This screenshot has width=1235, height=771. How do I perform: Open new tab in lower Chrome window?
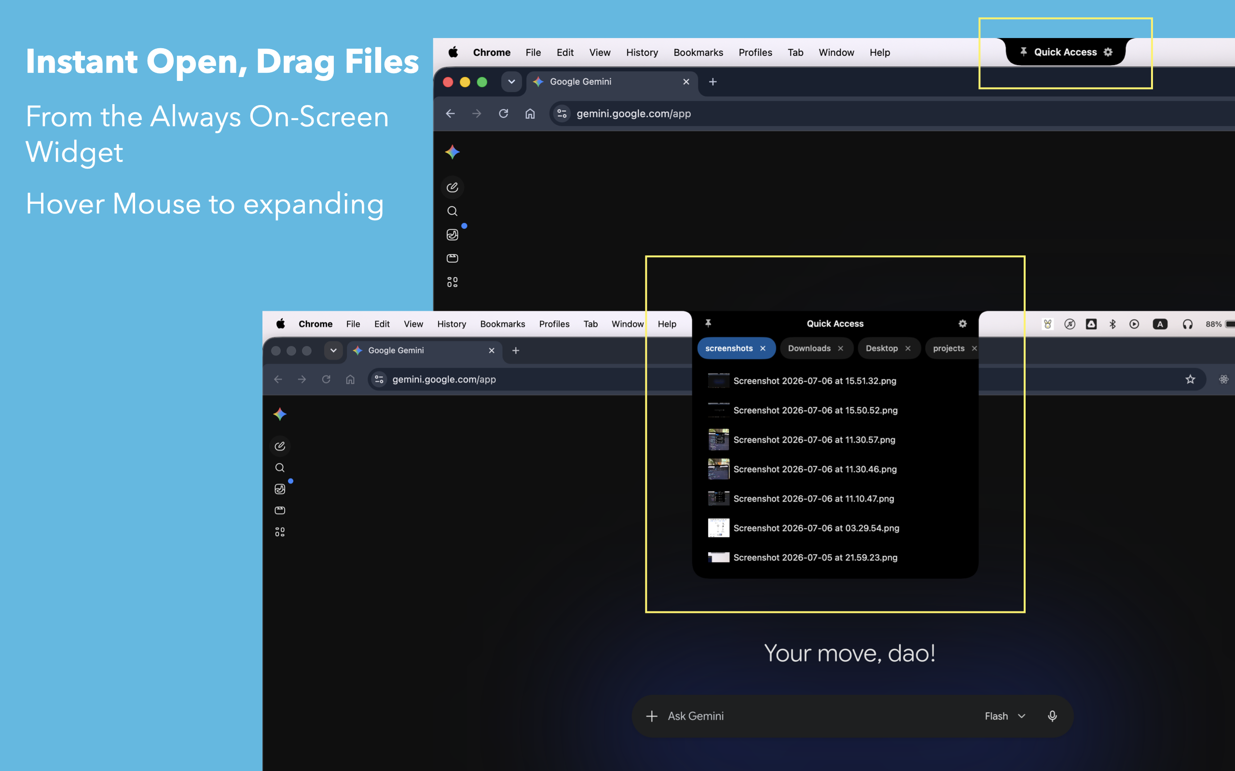pos(515,350)
